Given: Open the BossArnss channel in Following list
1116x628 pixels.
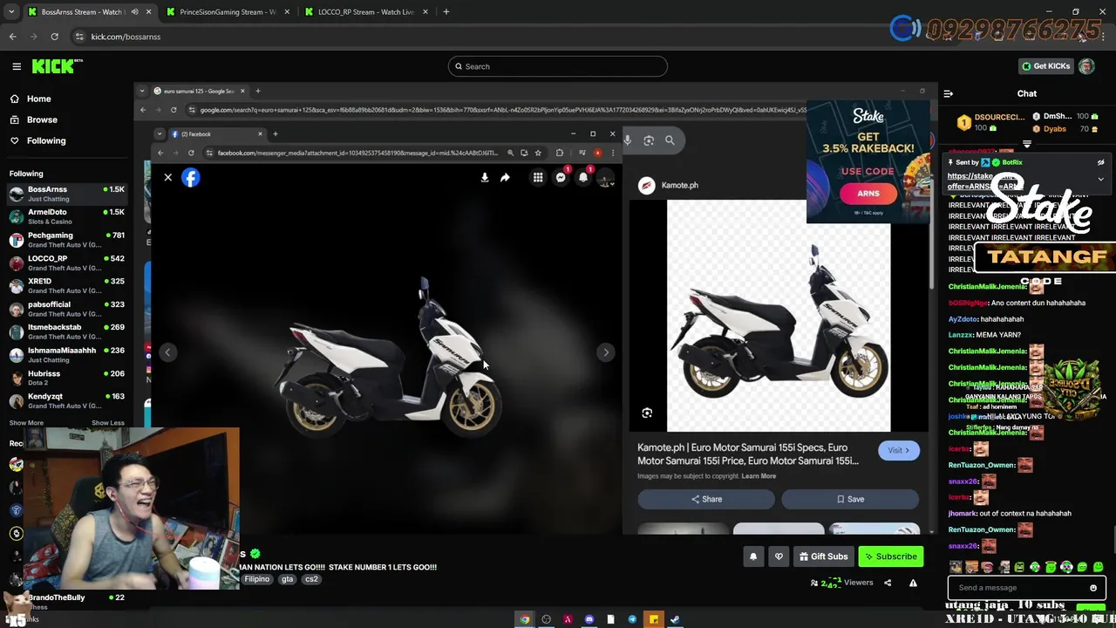Looking at the screenshot, I should 67,194.
